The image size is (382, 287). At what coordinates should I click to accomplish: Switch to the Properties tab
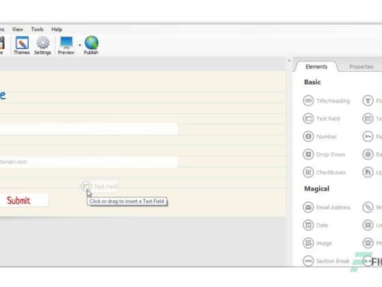[x=361, y=67]
